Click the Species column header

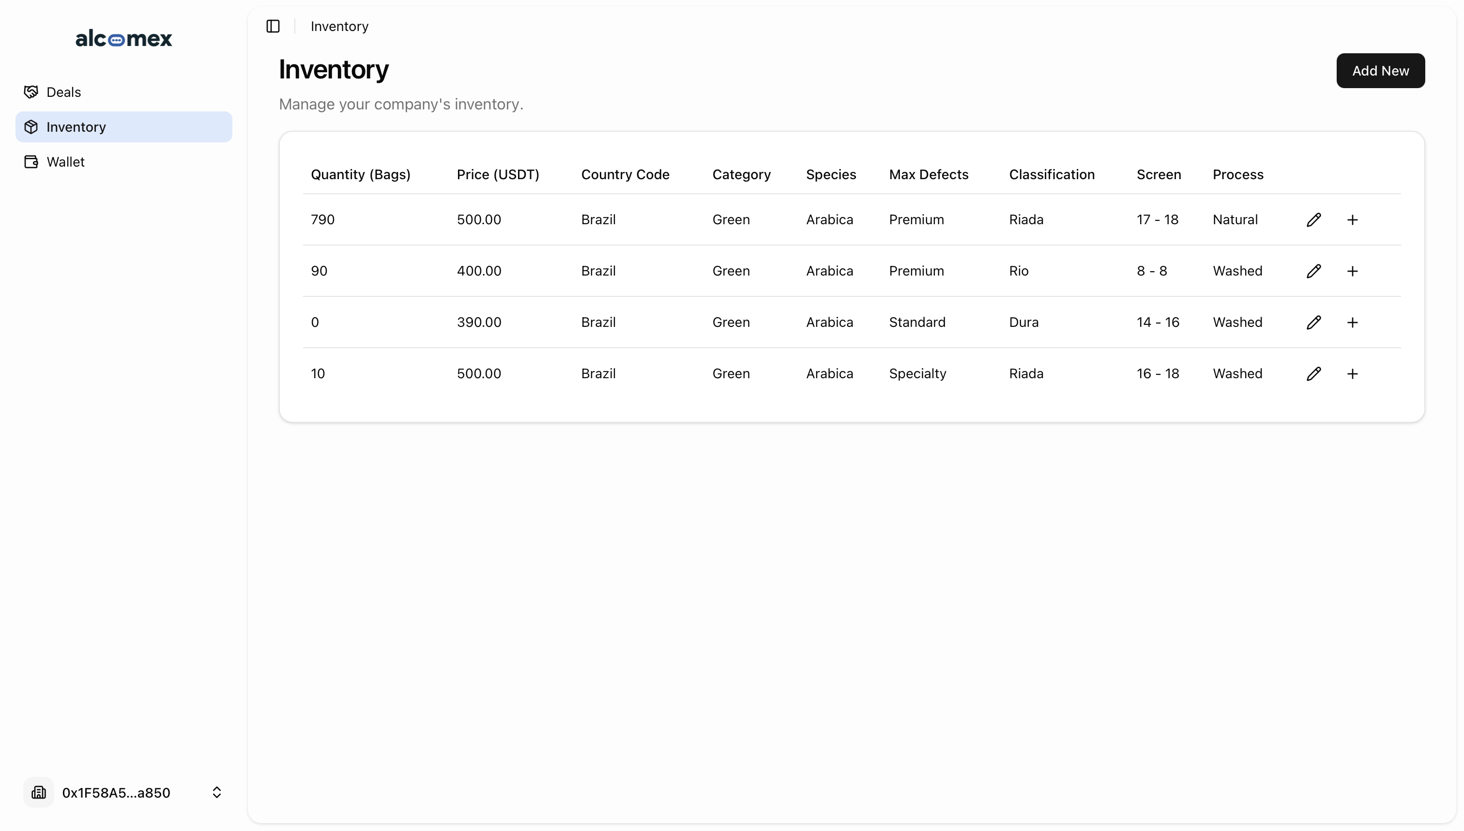click(831, 175)
